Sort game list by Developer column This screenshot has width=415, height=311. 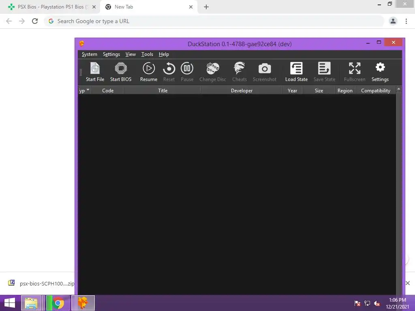coord(242,90)
